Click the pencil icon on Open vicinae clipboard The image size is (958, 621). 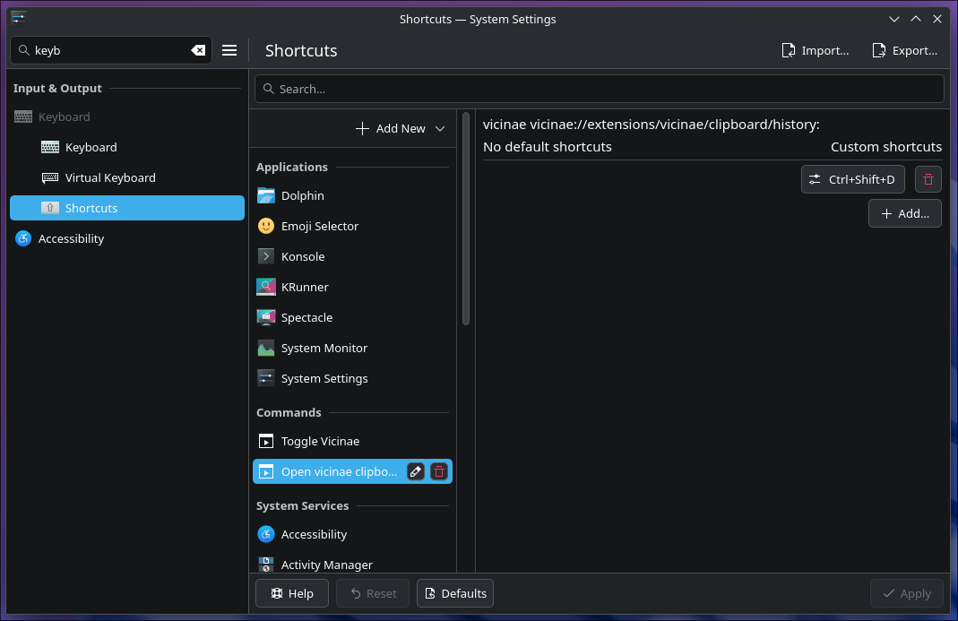(415, 470)
